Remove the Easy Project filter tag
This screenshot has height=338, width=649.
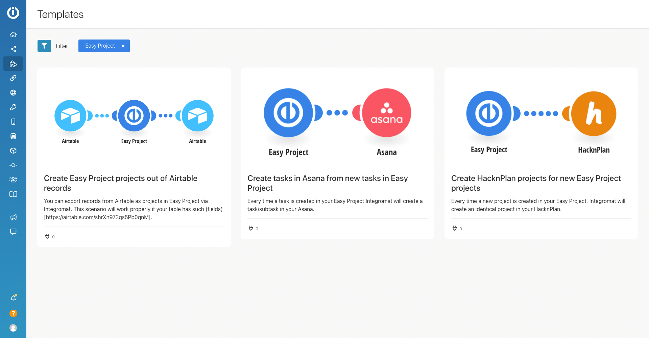click(x=123, y=46)
